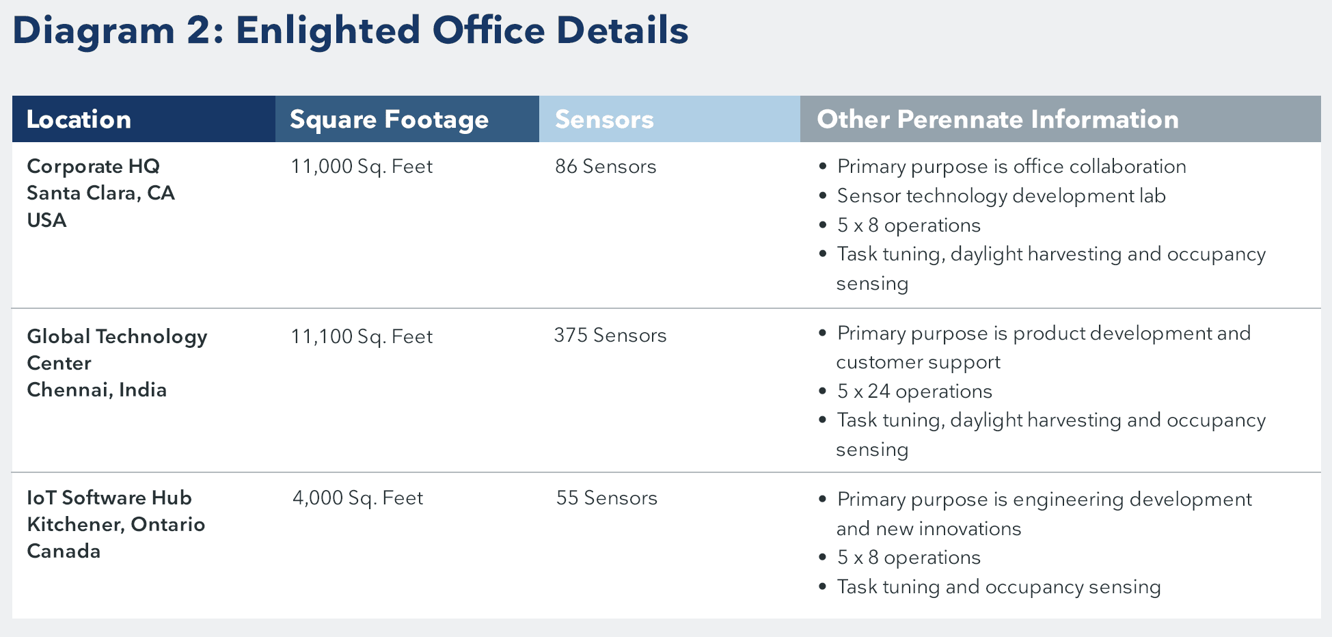Viewport: 1332px width, 637px height.
Task: Select the Sensors column header
Action: [604, 120]
